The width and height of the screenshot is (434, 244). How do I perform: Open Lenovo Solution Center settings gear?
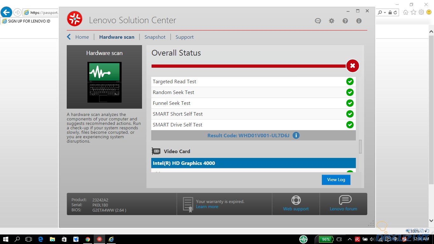331,21
